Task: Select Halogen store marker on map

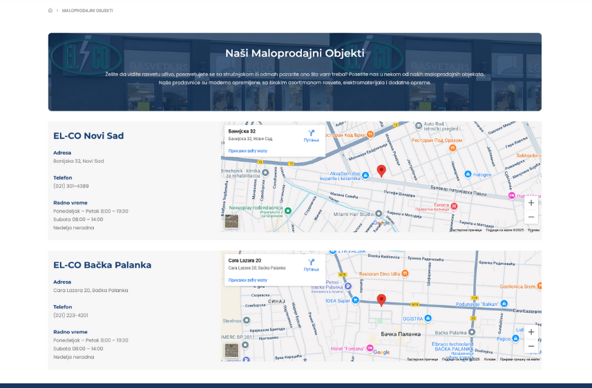Action: pyautogui.click(x=468, y=174)
